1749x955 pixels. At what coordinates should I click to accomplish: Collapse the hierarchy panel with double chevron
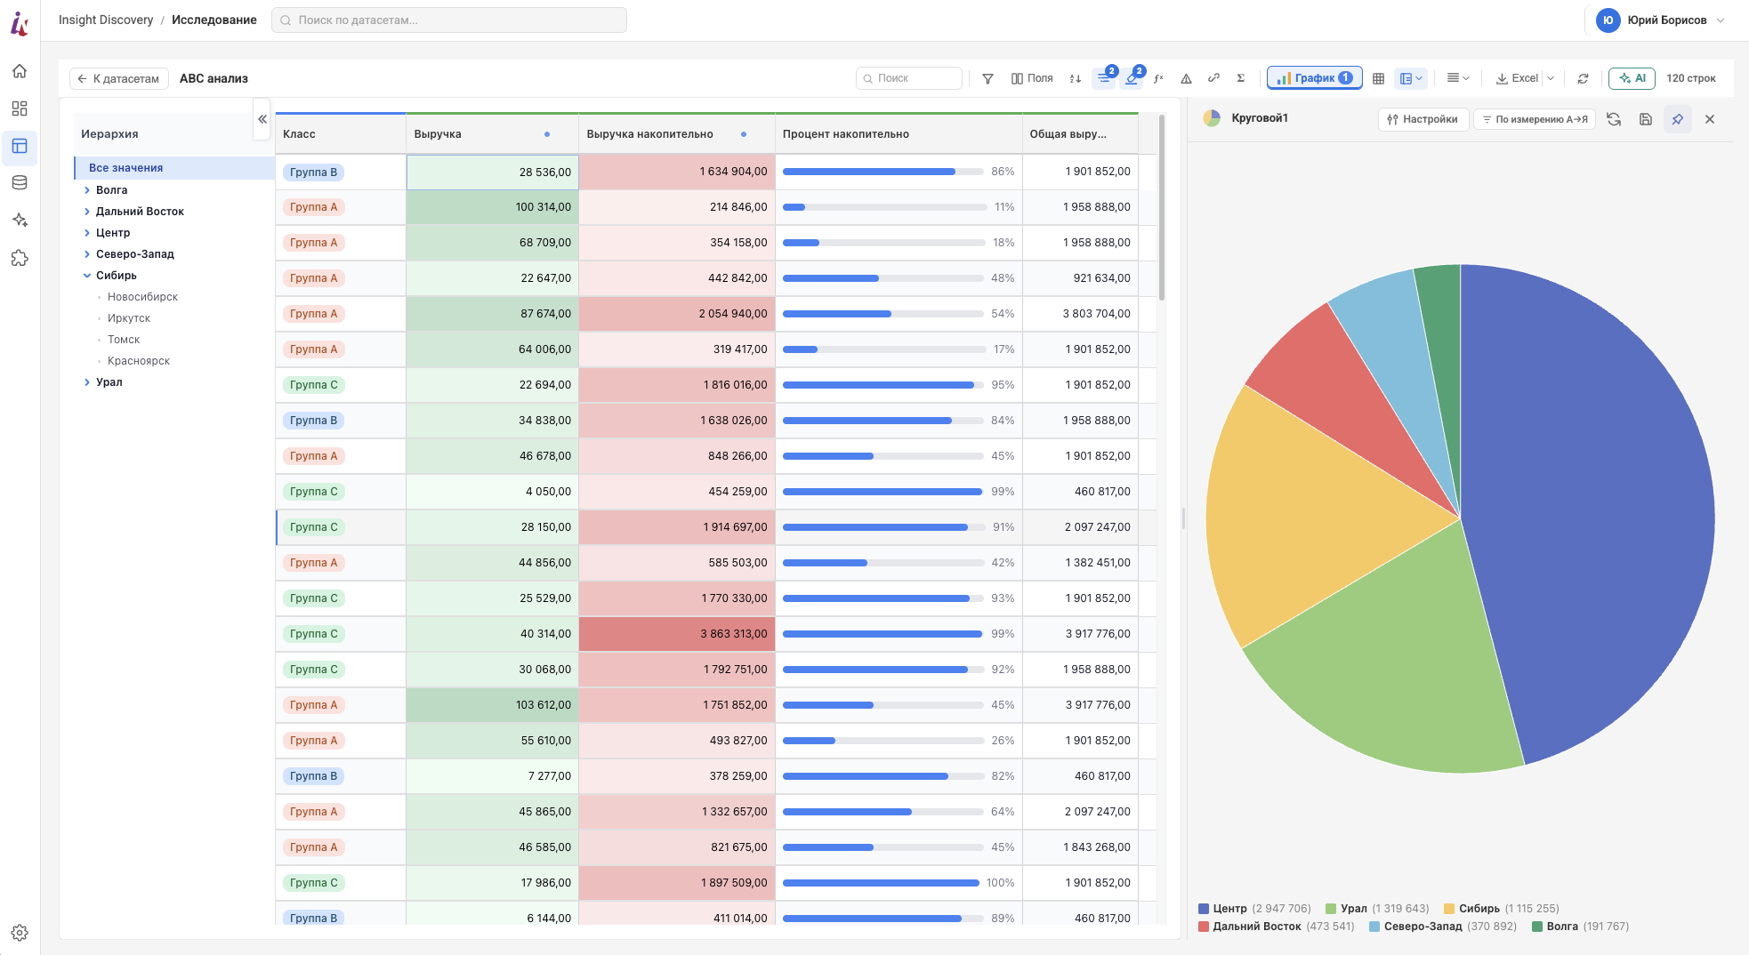pyautogui.click(x=262, y=119)
